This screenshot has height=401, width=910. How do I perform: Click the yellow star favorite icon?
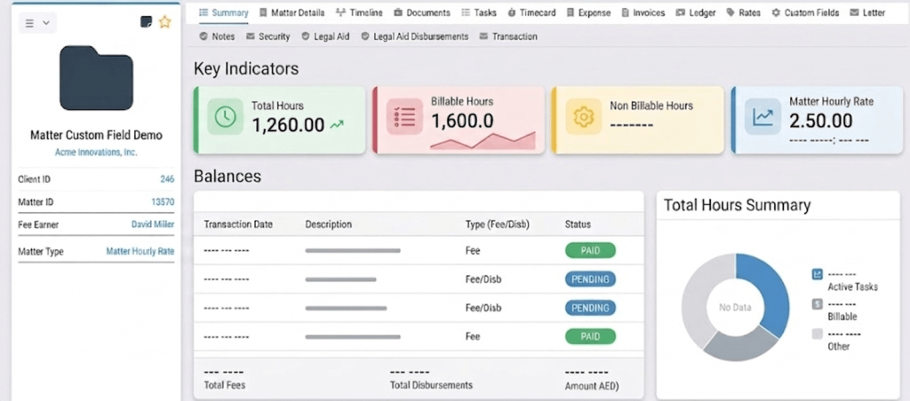[164, 22]
